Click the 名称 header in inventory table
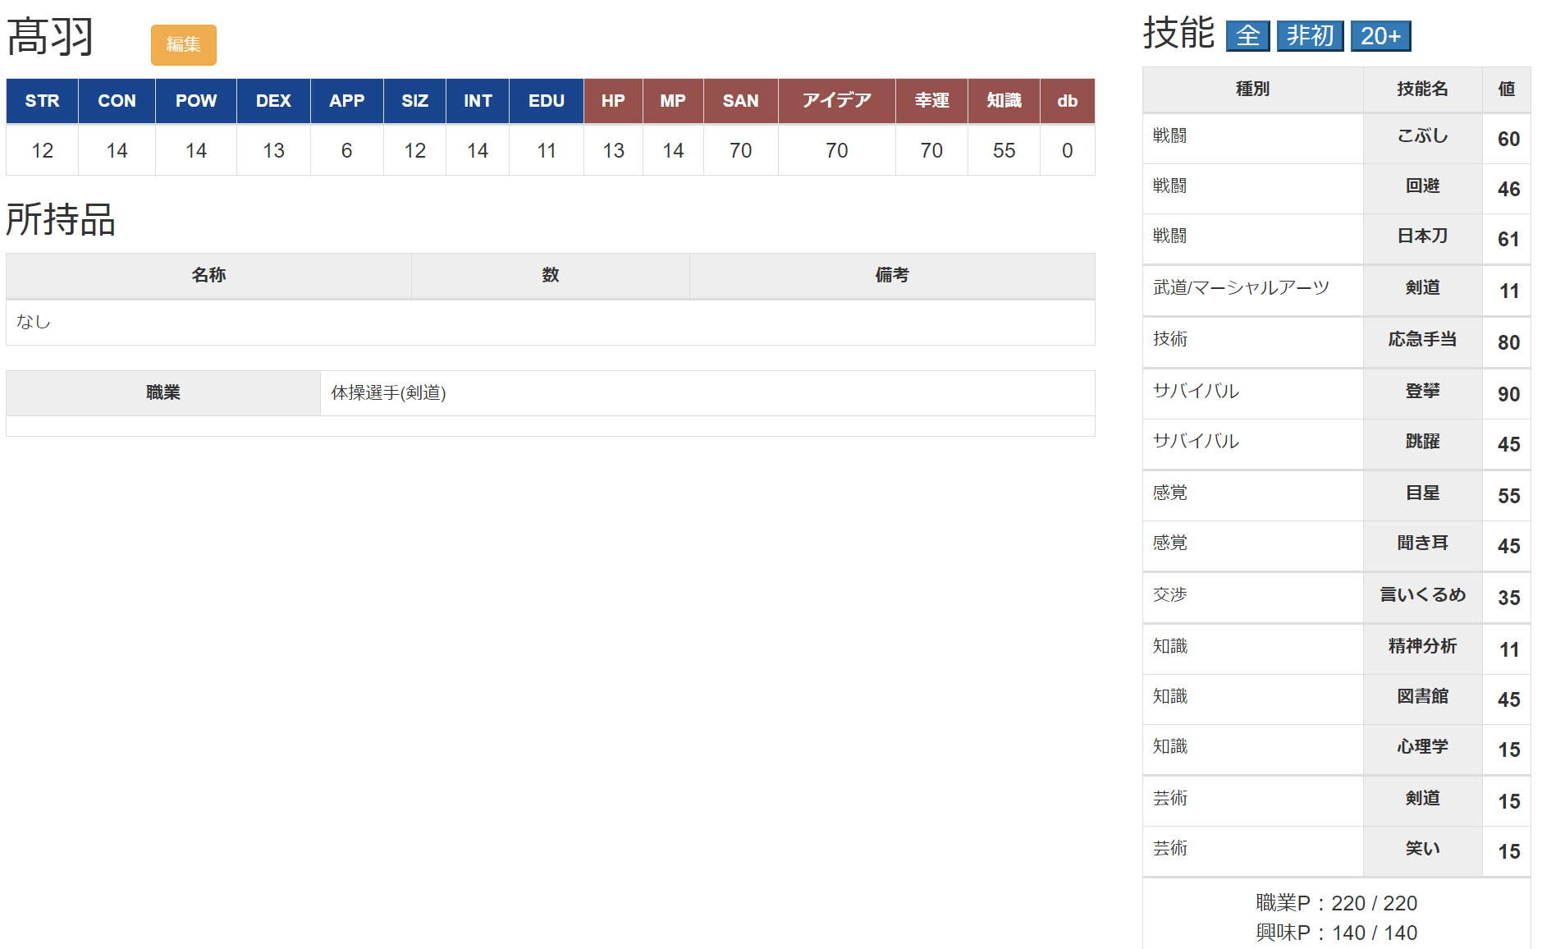 click(x=208, y=276)
